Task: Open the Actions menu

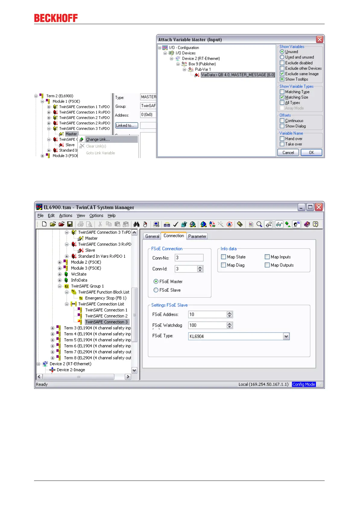Action: tap(66, 216)
